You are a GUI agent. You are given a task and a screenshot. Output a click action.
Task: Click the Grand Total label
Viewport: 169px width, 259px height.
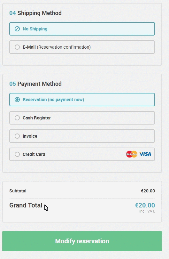[26, 205]
